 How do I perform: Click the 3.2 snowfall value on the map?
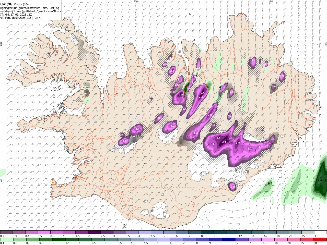[x=181, y=95]
